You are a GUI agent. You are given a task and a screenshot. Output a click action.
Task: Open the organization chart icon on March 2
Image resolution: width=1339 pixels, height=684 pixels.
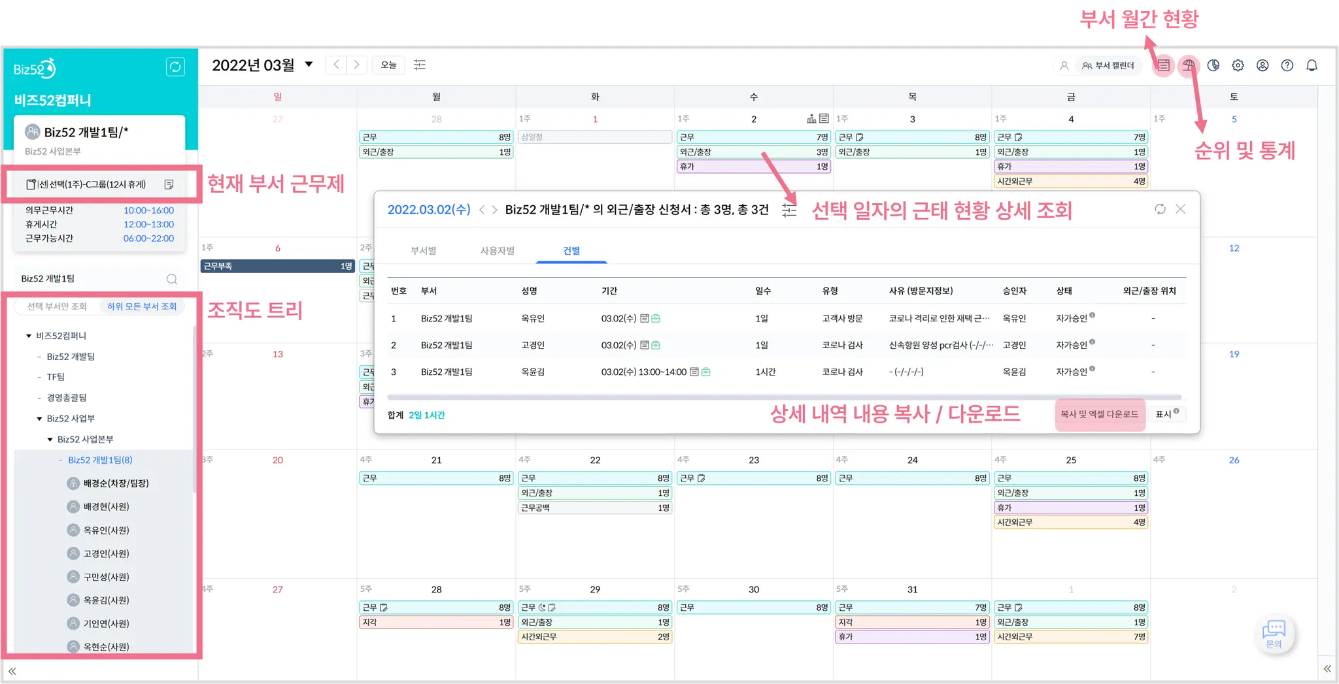(x=811, y=119)
